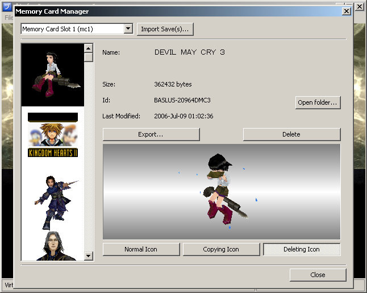Click the Import Save(s)... button
The width and height of the screenshot is (367, 293).
(166, 29)
